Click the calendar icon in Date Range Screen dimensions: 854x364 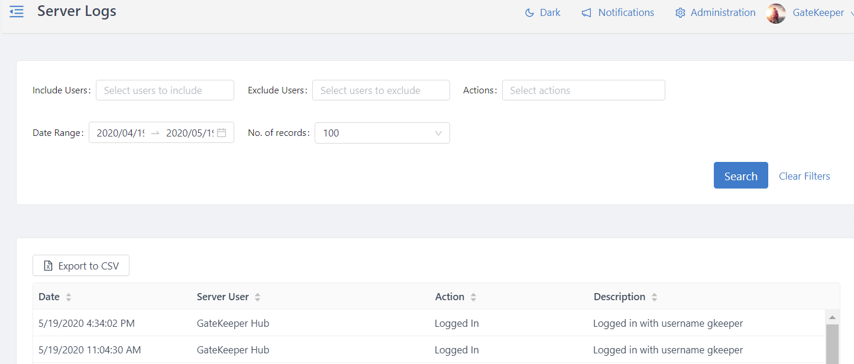(222, 133)
